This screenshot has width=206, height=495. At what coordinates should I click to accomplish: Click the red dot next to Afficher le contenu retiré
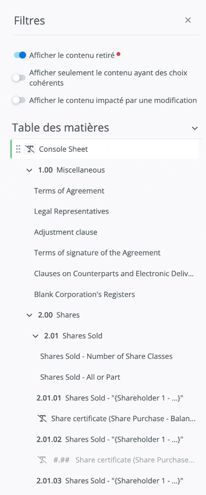pos(118,54)
